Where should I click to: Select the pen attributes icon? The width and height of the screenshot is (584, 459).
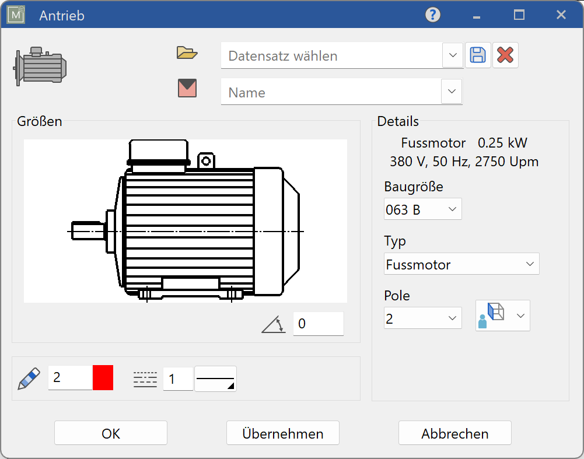(x=30, y=377)
